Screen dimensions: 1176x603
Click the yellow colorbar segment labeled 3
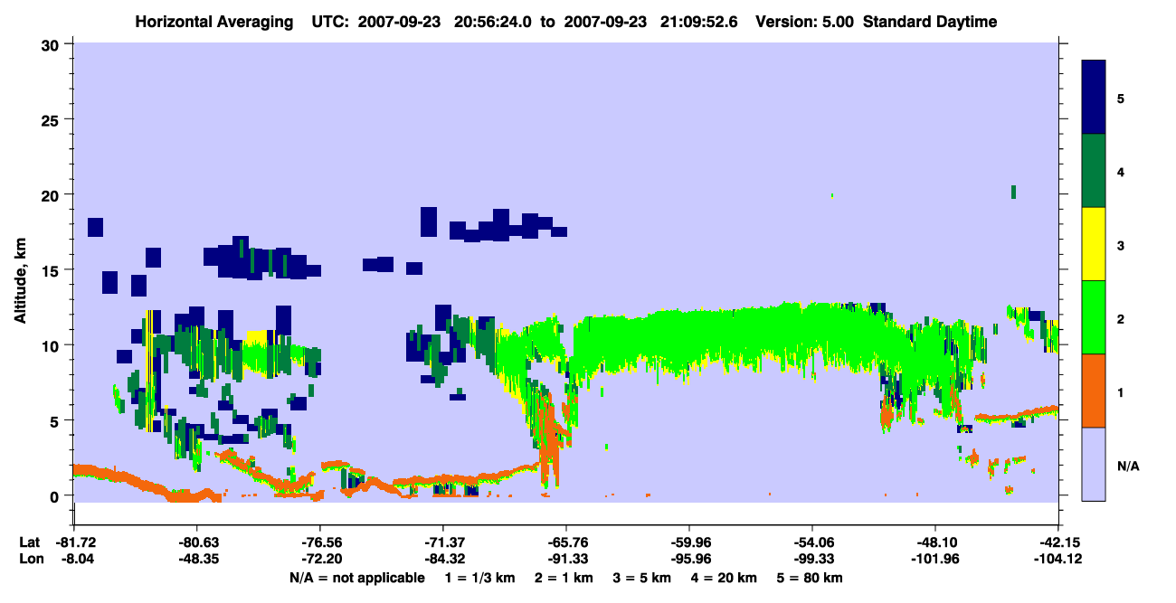point(1094,244)
